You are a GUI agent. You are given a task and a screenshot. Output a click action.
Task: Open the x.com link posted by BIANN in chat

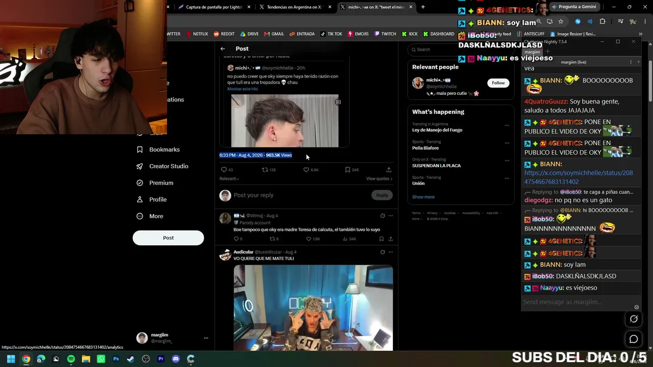[579, 177]
